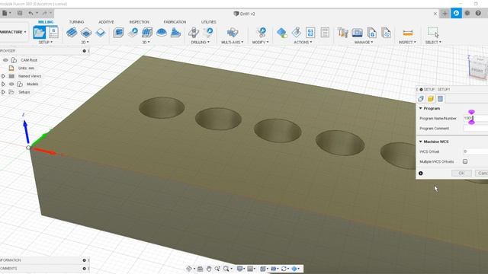
Task: Click the Program Comment input field
Action: [475, 129]
